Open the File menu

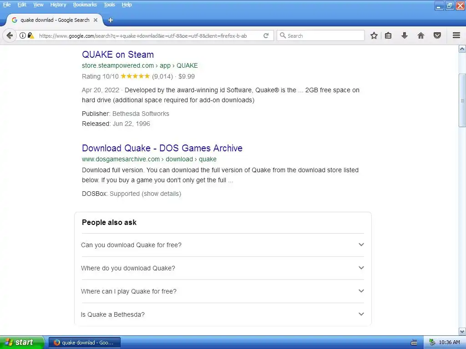point(7,5)
